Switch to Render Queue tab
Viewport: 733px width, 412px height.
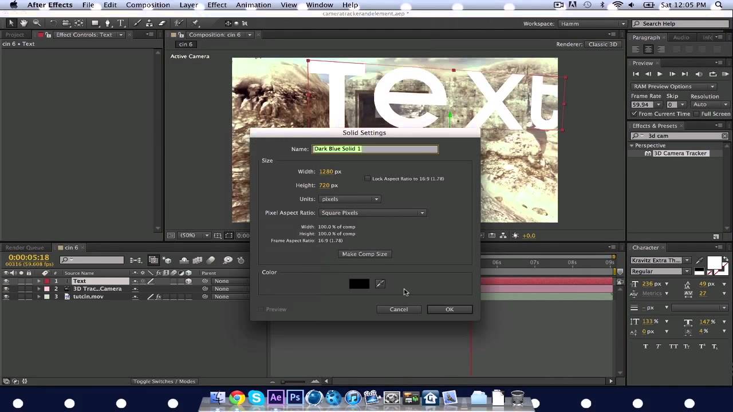coord(25,248)
